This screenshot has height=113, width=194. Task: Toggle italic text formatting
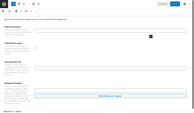point(21,11)
